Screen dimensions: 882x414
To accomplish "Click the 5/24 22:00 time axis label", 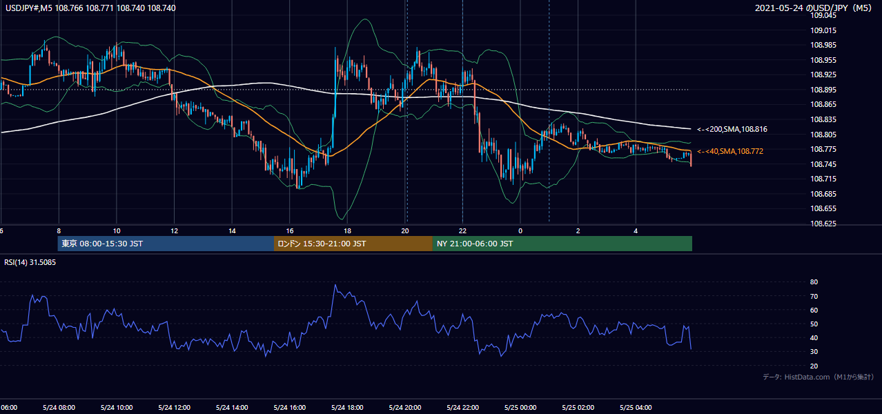I will point(463,407).
